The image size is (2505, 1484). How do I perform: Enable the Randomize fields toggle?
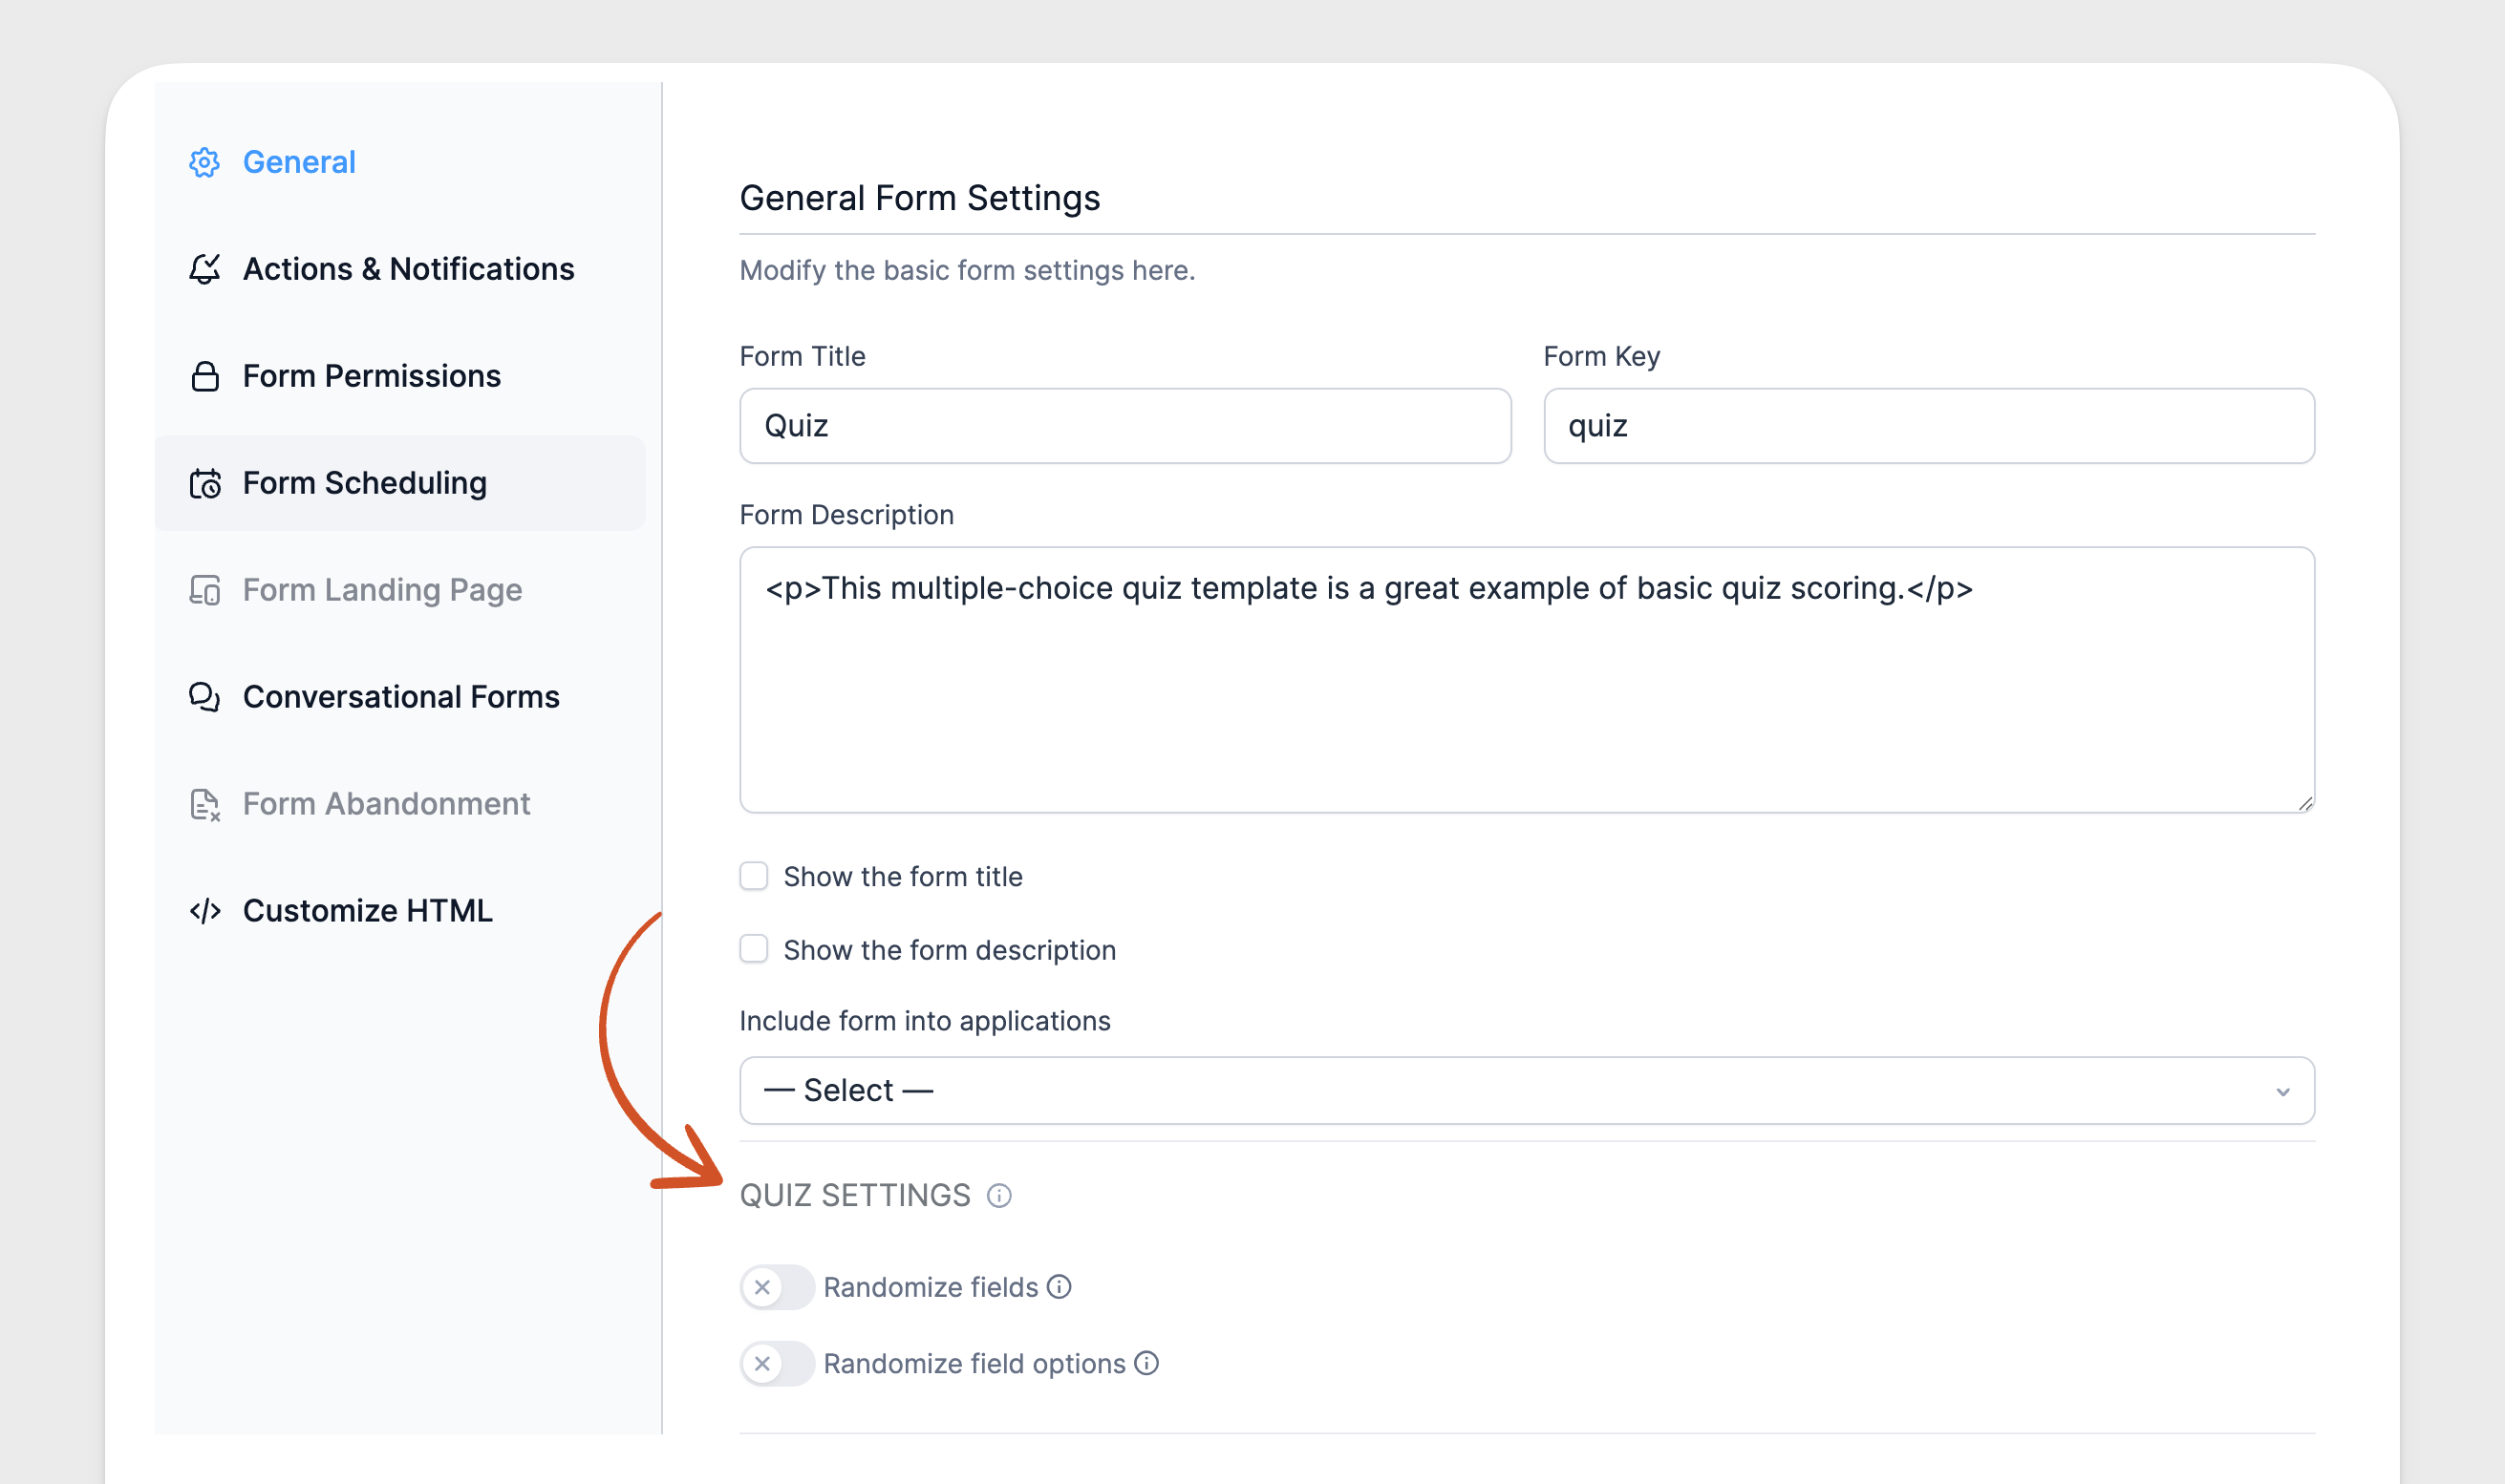(778, 1287)
